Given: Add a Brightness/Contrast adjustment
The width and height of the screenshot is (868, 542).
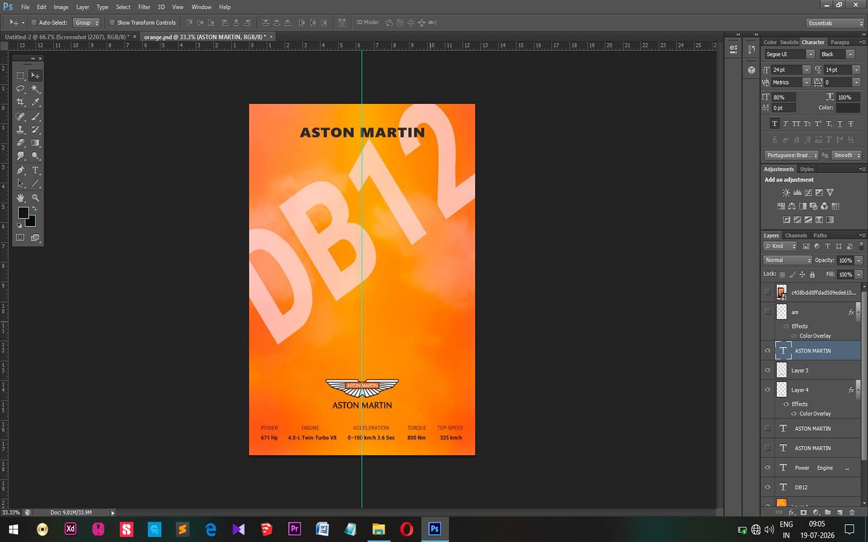Looking at the screenshot, I should pyautogui.click(x=786, y=192).
